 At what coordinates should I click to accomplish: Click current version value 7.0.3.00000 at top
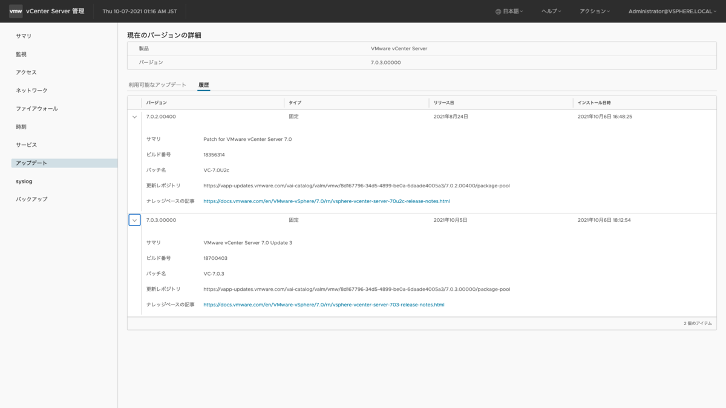point(385,62)
